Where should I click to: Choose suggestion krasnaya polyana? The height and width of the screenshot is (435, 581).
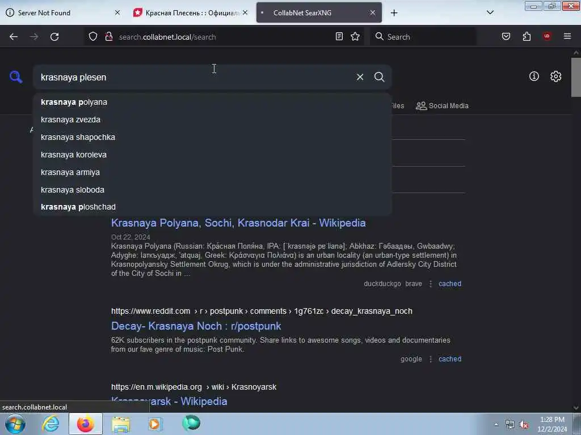[212, 102]
